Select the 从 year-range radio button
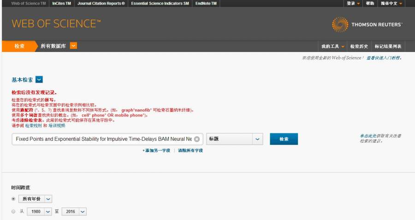 tap(13, 211)
